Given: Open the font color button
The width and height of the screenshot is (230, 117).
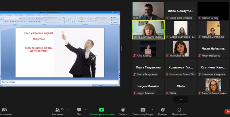Looking at the screenshot, I should click(25, 21).
